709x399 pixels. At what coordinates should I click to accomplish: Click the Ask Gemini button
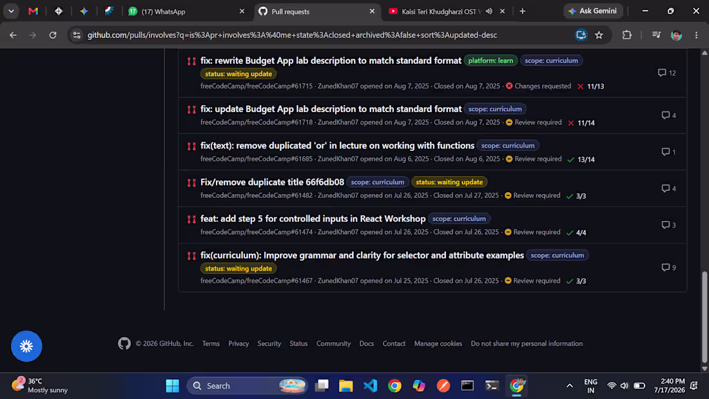point(593,11)
